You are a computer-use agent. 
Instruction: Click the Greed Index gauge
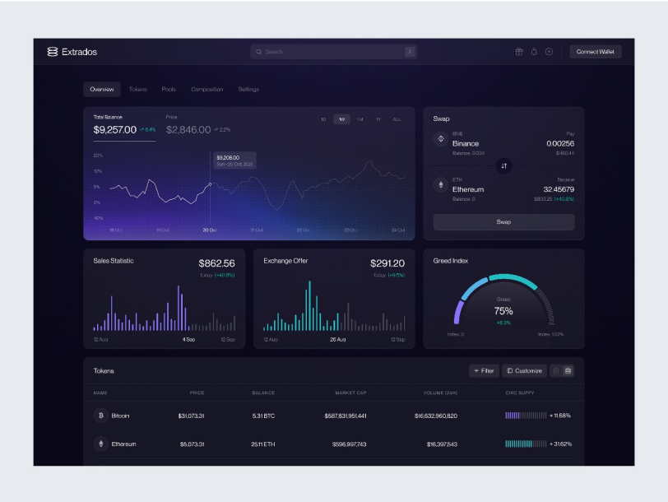(x=503, y=306)
